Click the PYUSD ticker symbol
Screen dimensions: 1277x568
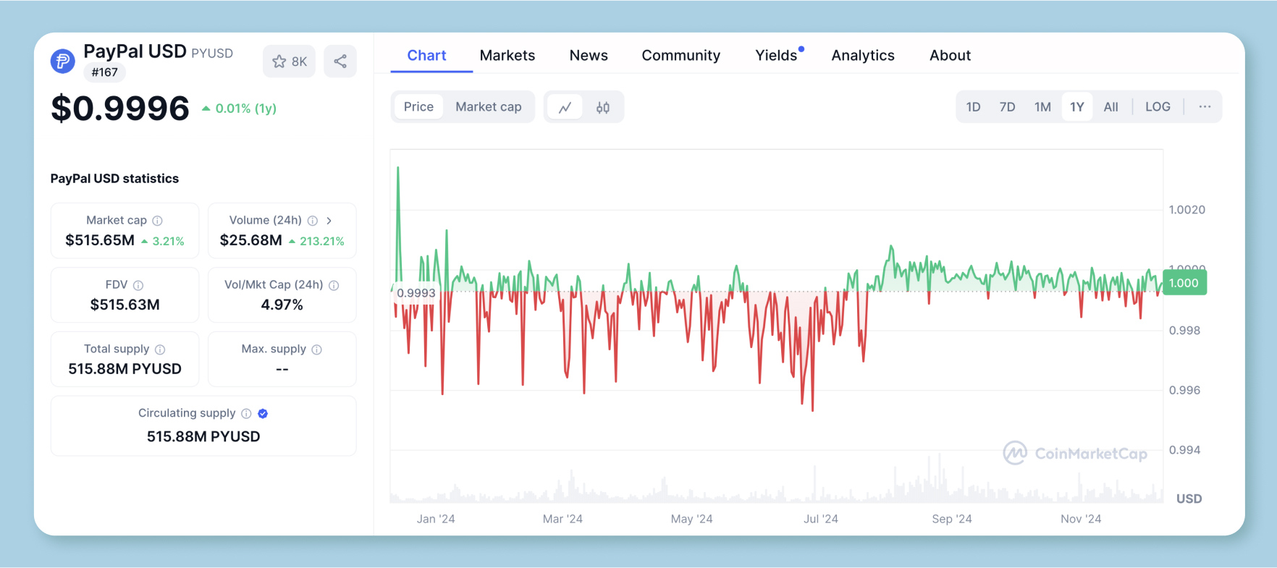coord(212,54)
